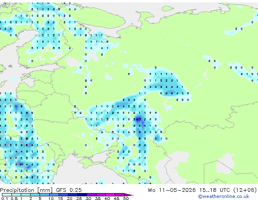Click the 10–15 mm legend swatch
This screenshot has width=258, height=200.
(x=54, y=195)
